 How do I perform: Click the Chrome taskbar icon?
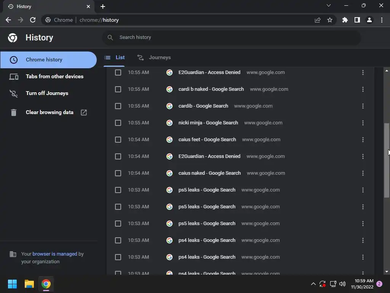pos(46,284)
